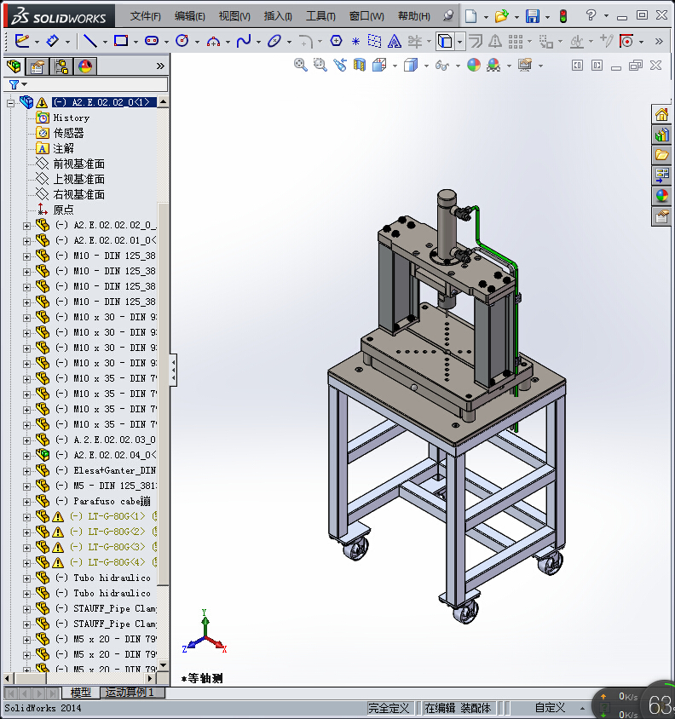Screen dimensions: 675x719
Task: Select the 前视基准面 plane in tree
Action: [x=78, y=164]
